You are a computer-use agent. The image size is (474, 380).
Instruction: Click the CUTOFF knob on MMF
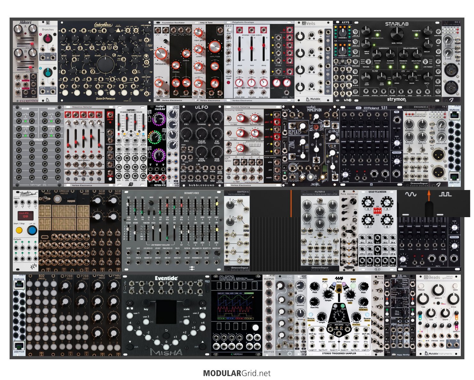click(300, 285)
